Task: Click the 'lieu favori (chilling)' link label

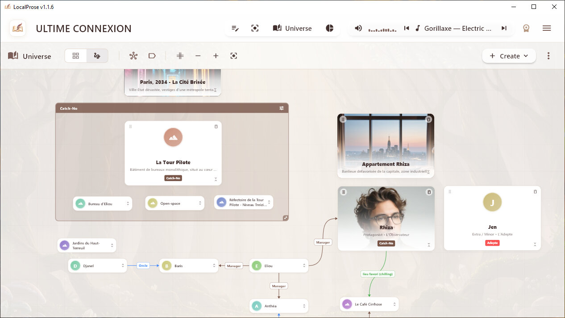Action: coord(378,274)
